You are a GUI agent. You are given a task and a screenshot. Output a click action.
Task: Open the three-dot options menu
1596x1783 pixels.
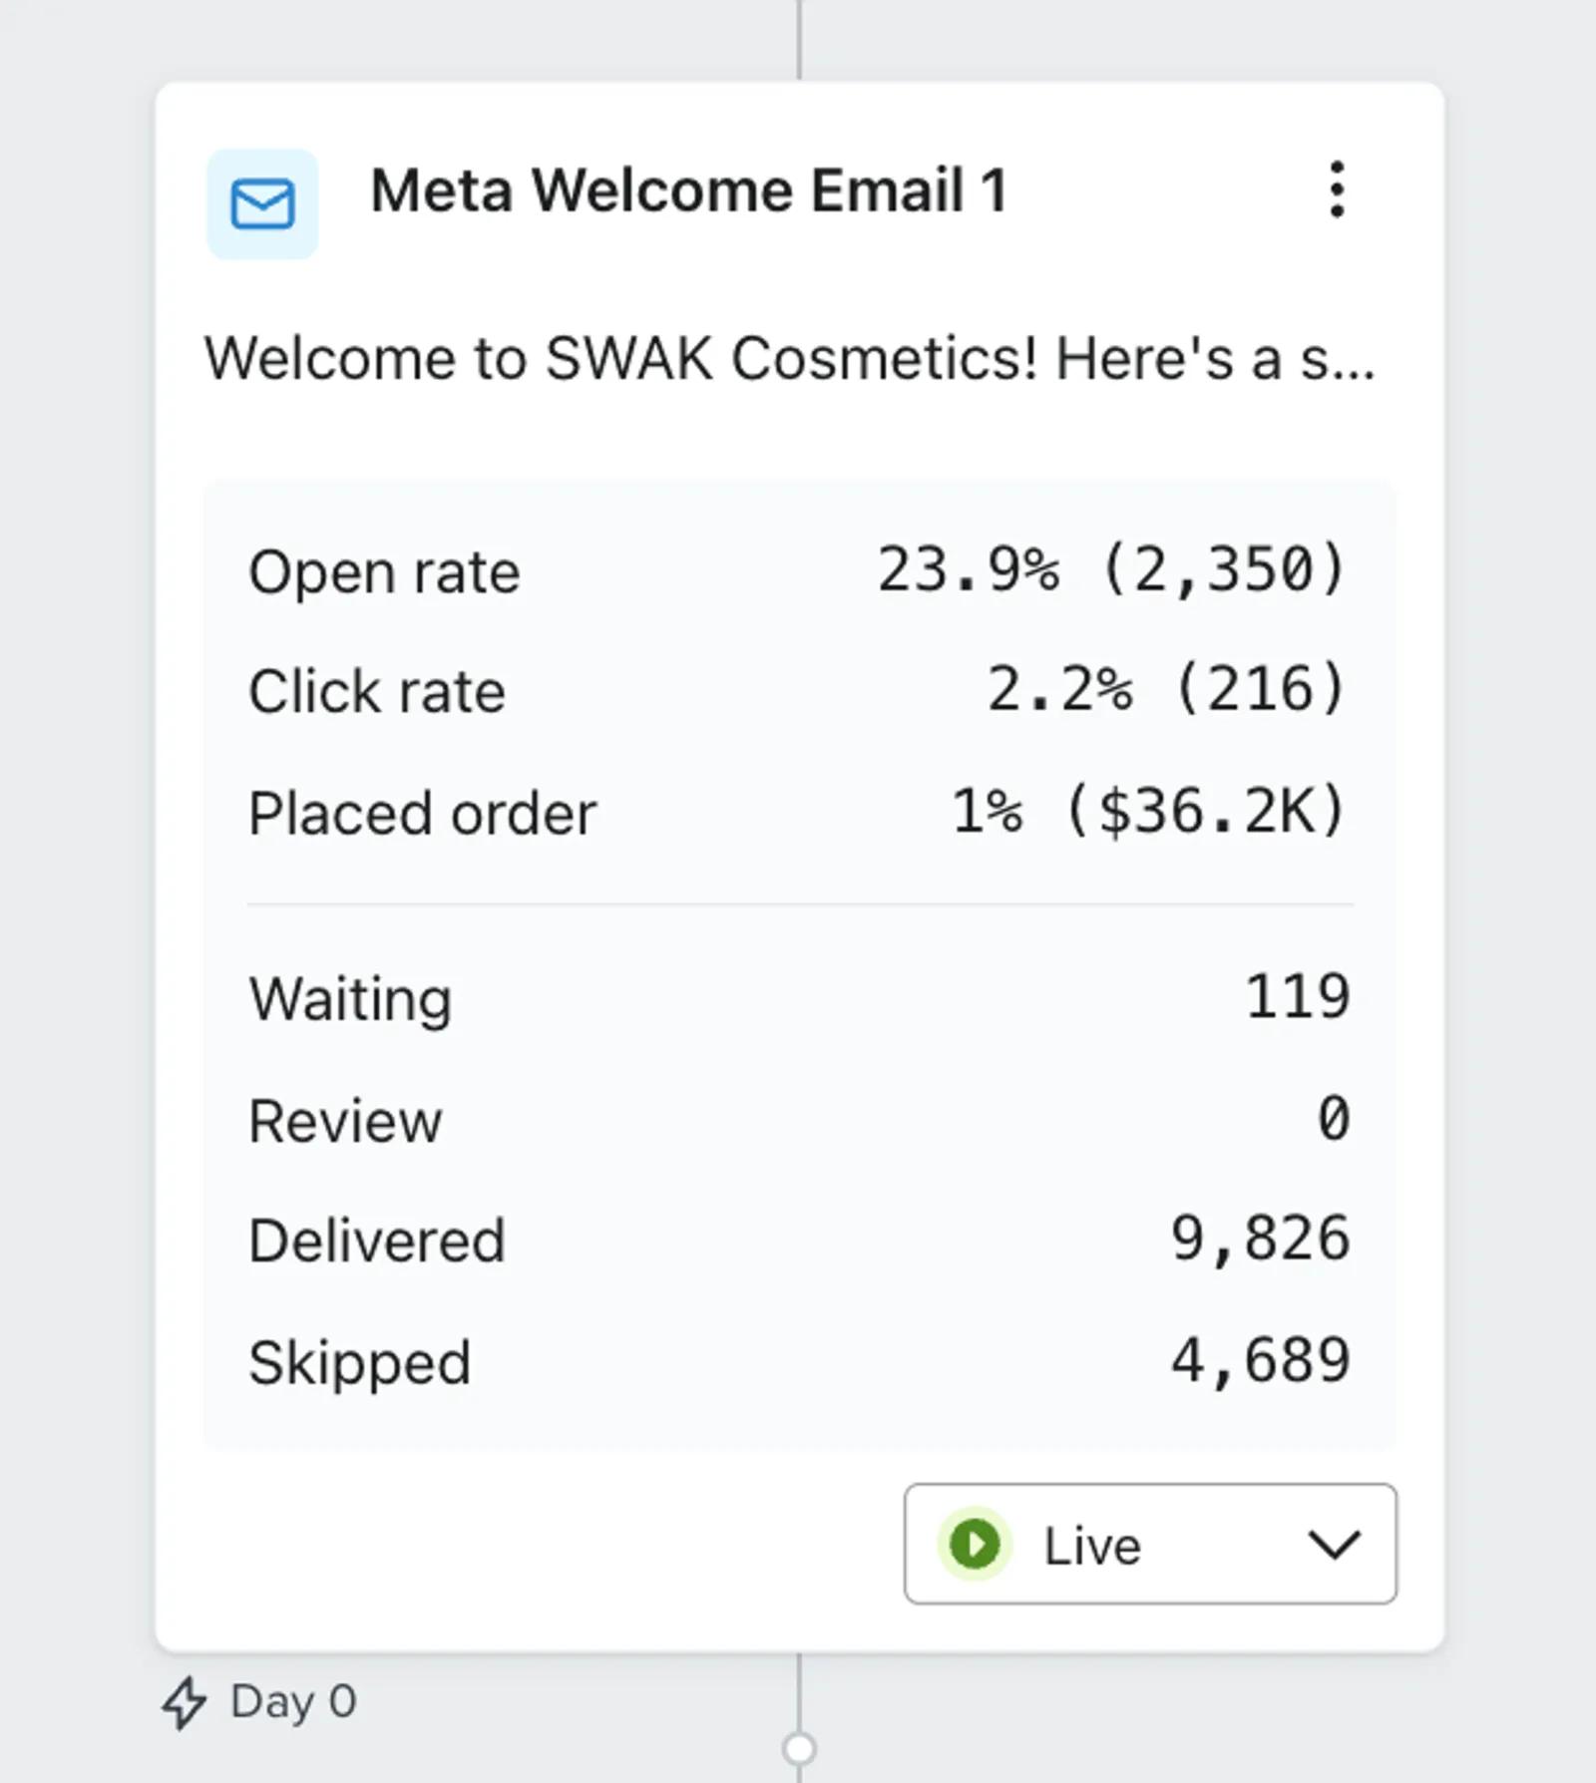(x=1337, y=189)
